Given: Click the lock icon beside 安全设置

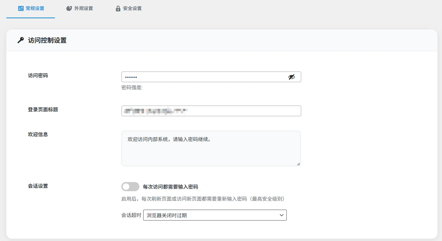Looking at the screenshot, I should coord(118,8).
